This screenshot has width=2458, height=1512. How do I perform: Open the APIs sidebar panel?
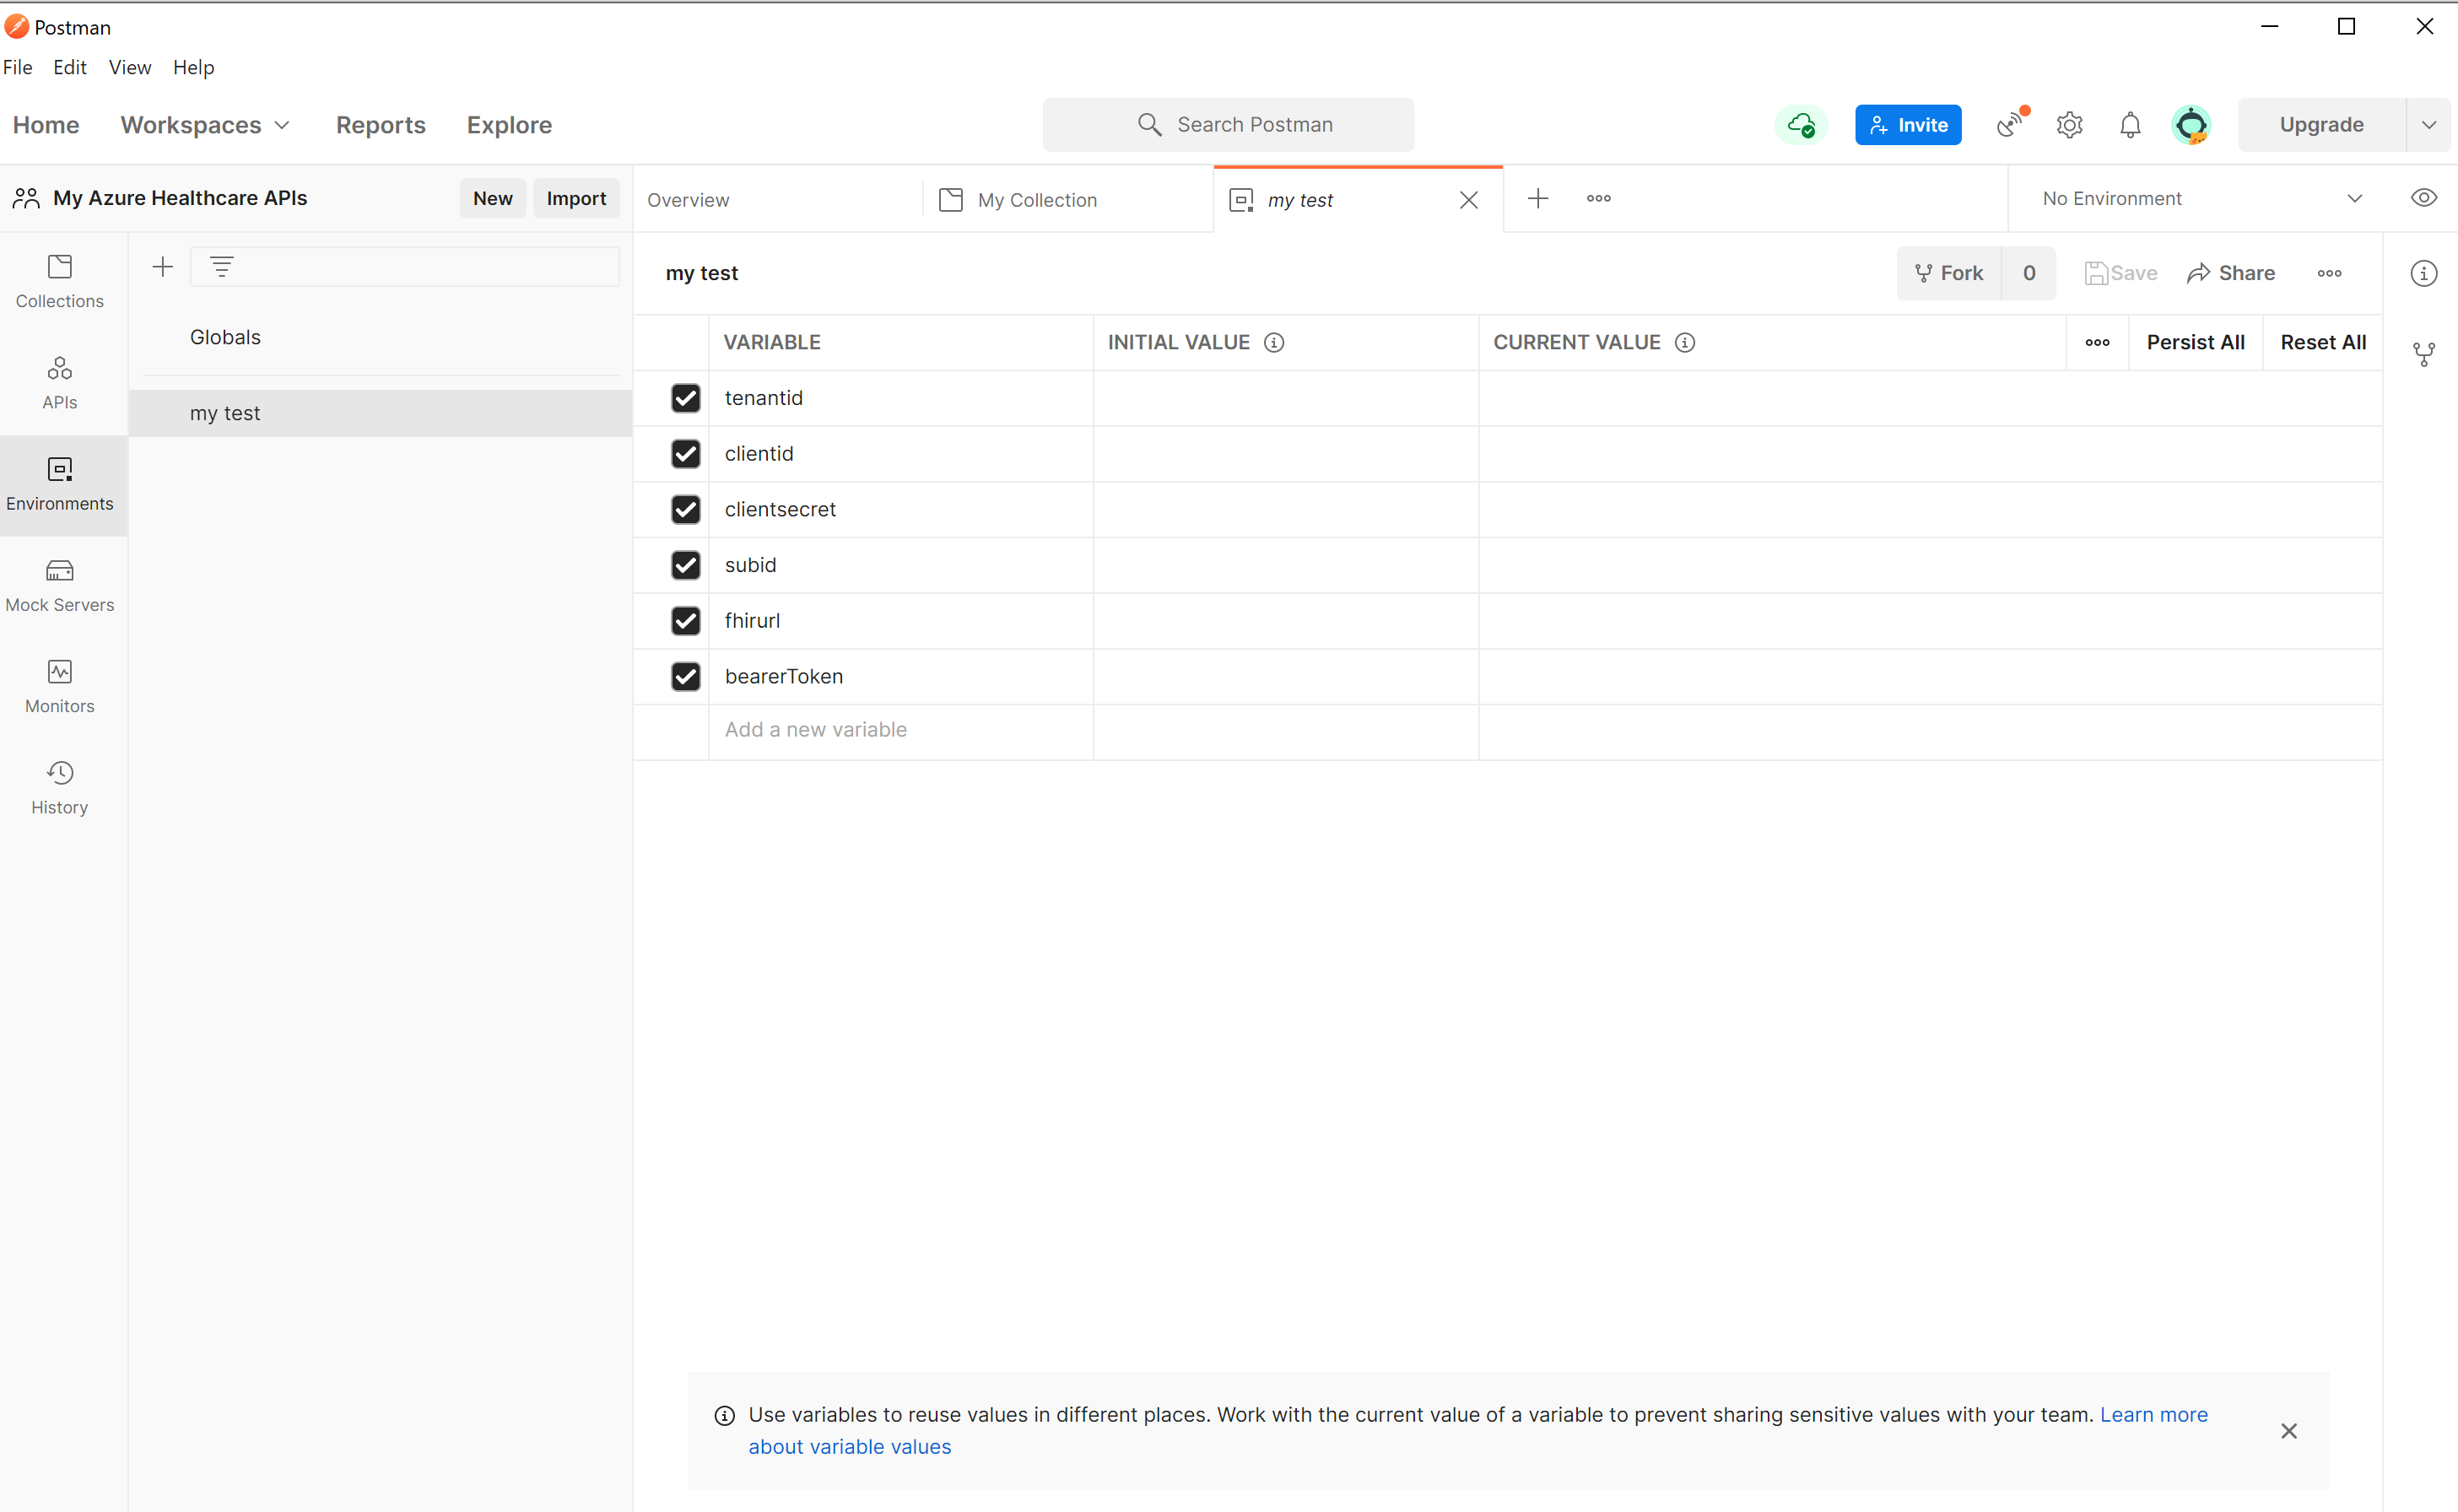[59, 383]
